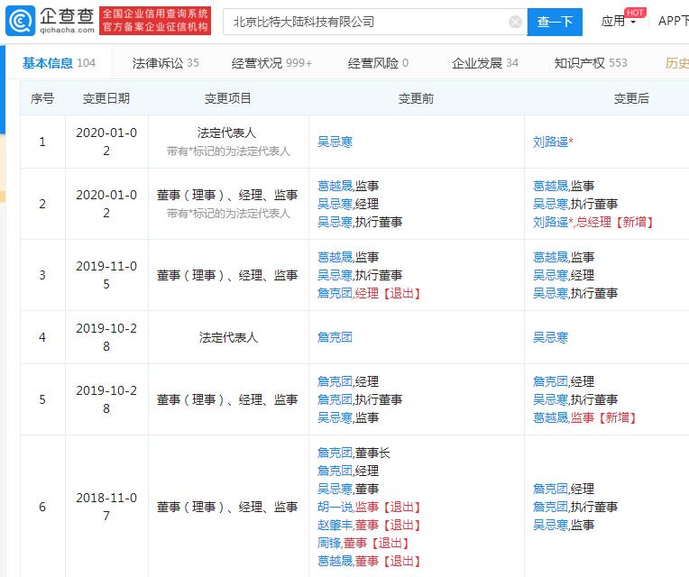Select date 2018-11-07 in row 6
This screenshot has width=689, height=577.
click(x=106, y=507)
